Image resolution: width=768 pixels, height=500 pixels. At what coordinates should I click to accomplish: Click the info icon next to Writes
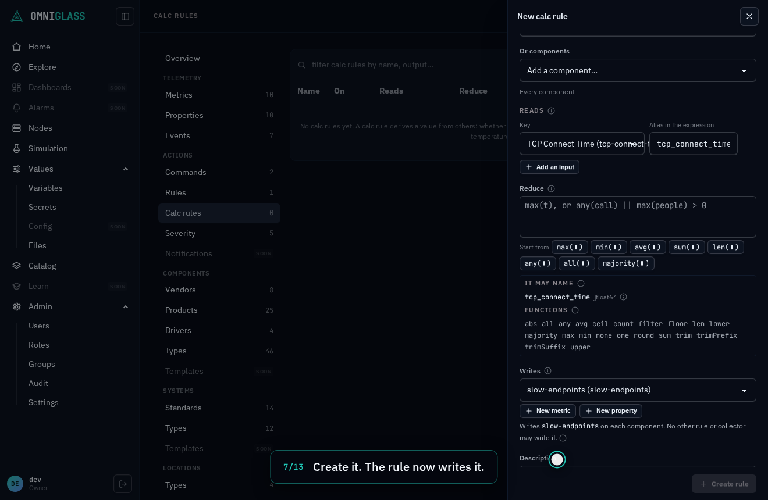[547, 371]
